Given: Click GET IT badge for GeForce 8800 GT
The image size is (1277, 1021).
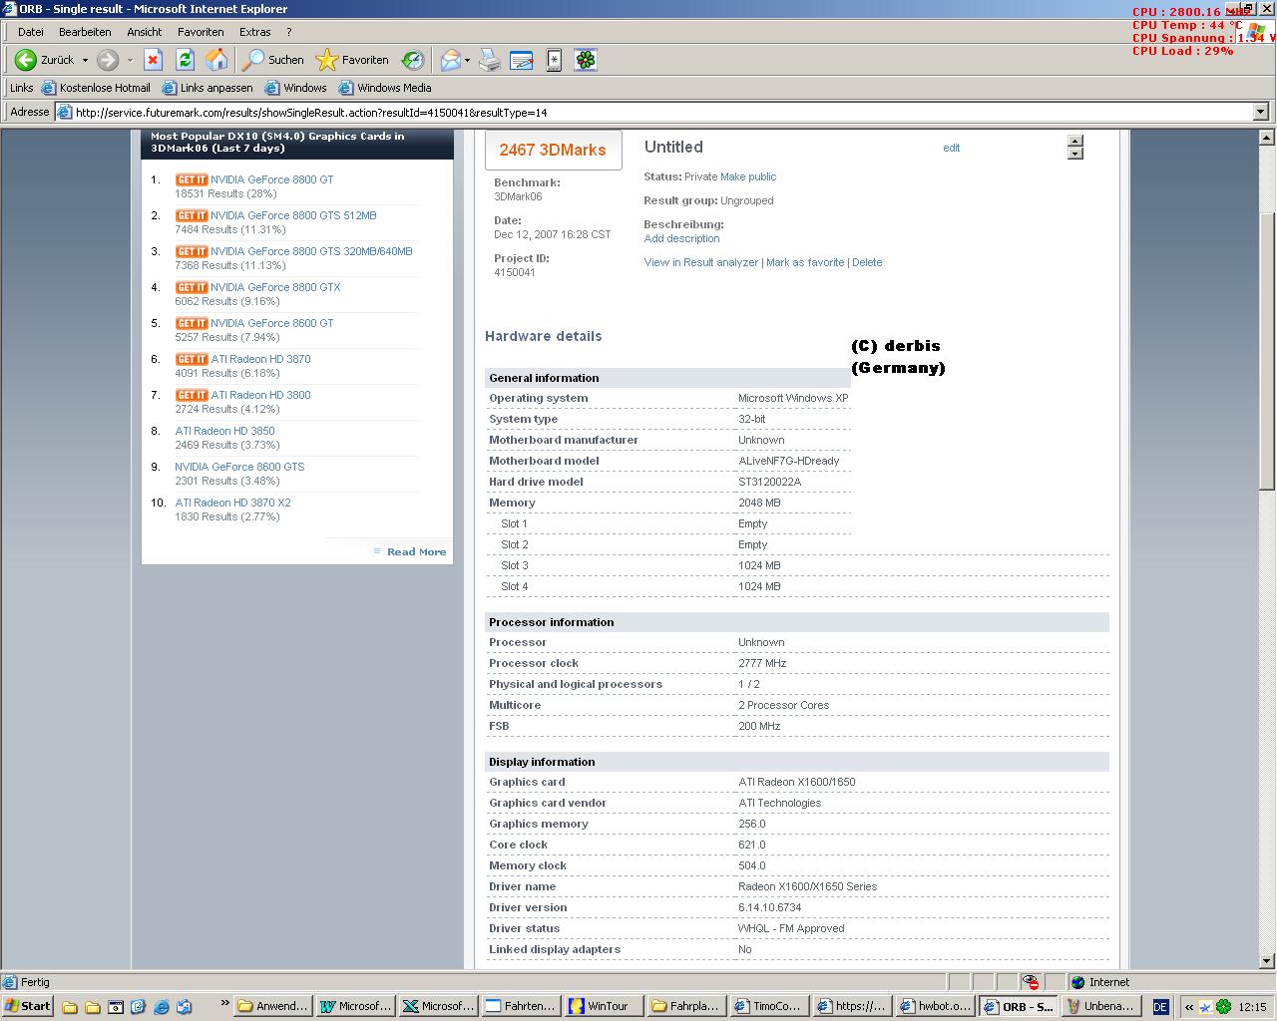Looking at the screenshot, I should (x=192, y=179).
